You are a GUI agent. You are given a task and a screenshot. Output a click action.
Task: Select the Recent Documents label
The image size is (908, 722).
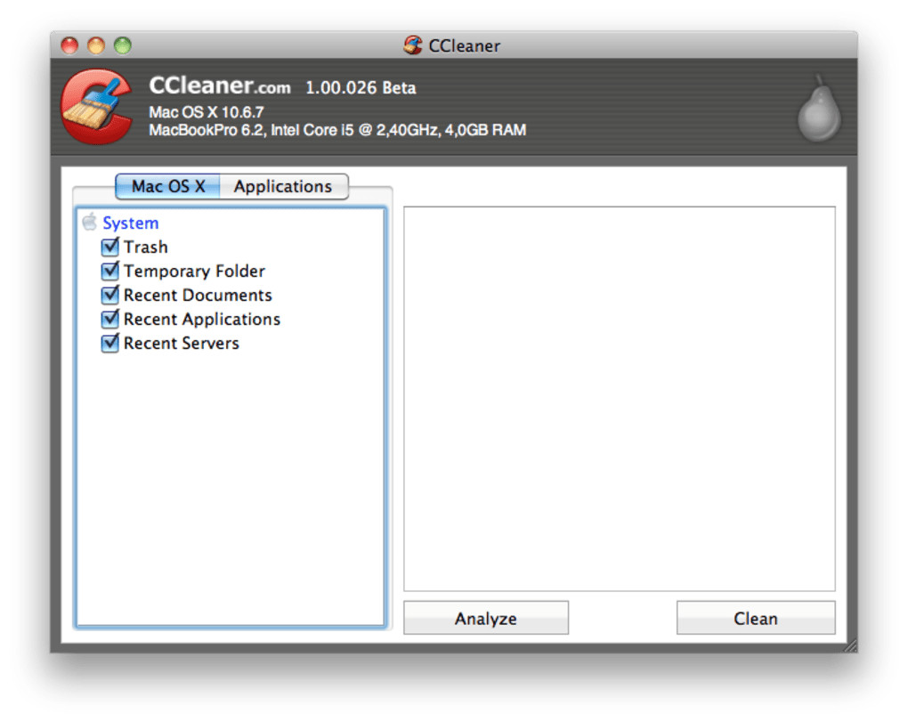coord(198,296)
